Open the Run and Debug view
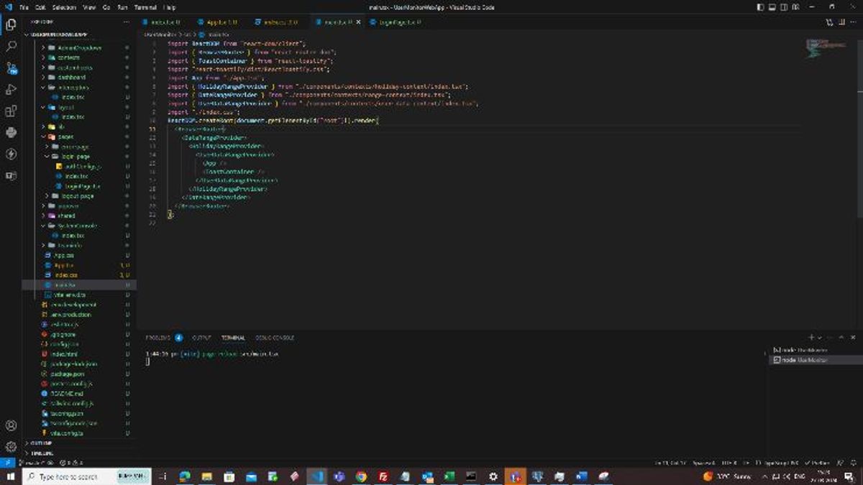863x485 pixels. pos(11,90)
